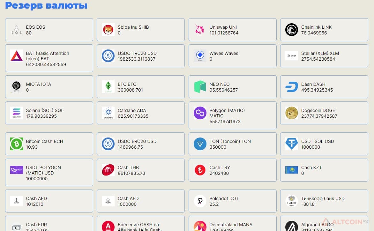
Task: Select the Dogecoin value 23774.37942587
Action: [319, 116]
